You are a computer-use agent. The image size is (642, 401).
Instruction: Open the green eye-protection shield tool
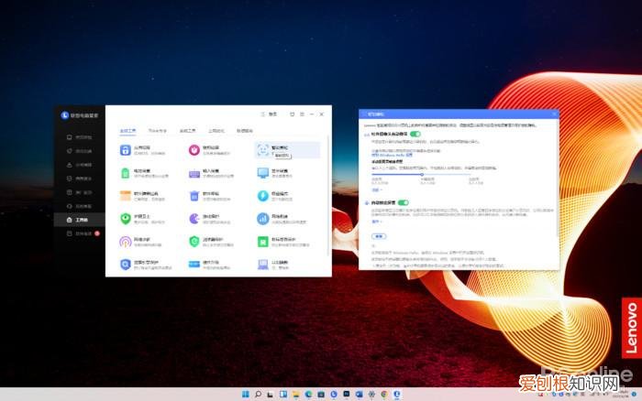click(x=126, y=218)
